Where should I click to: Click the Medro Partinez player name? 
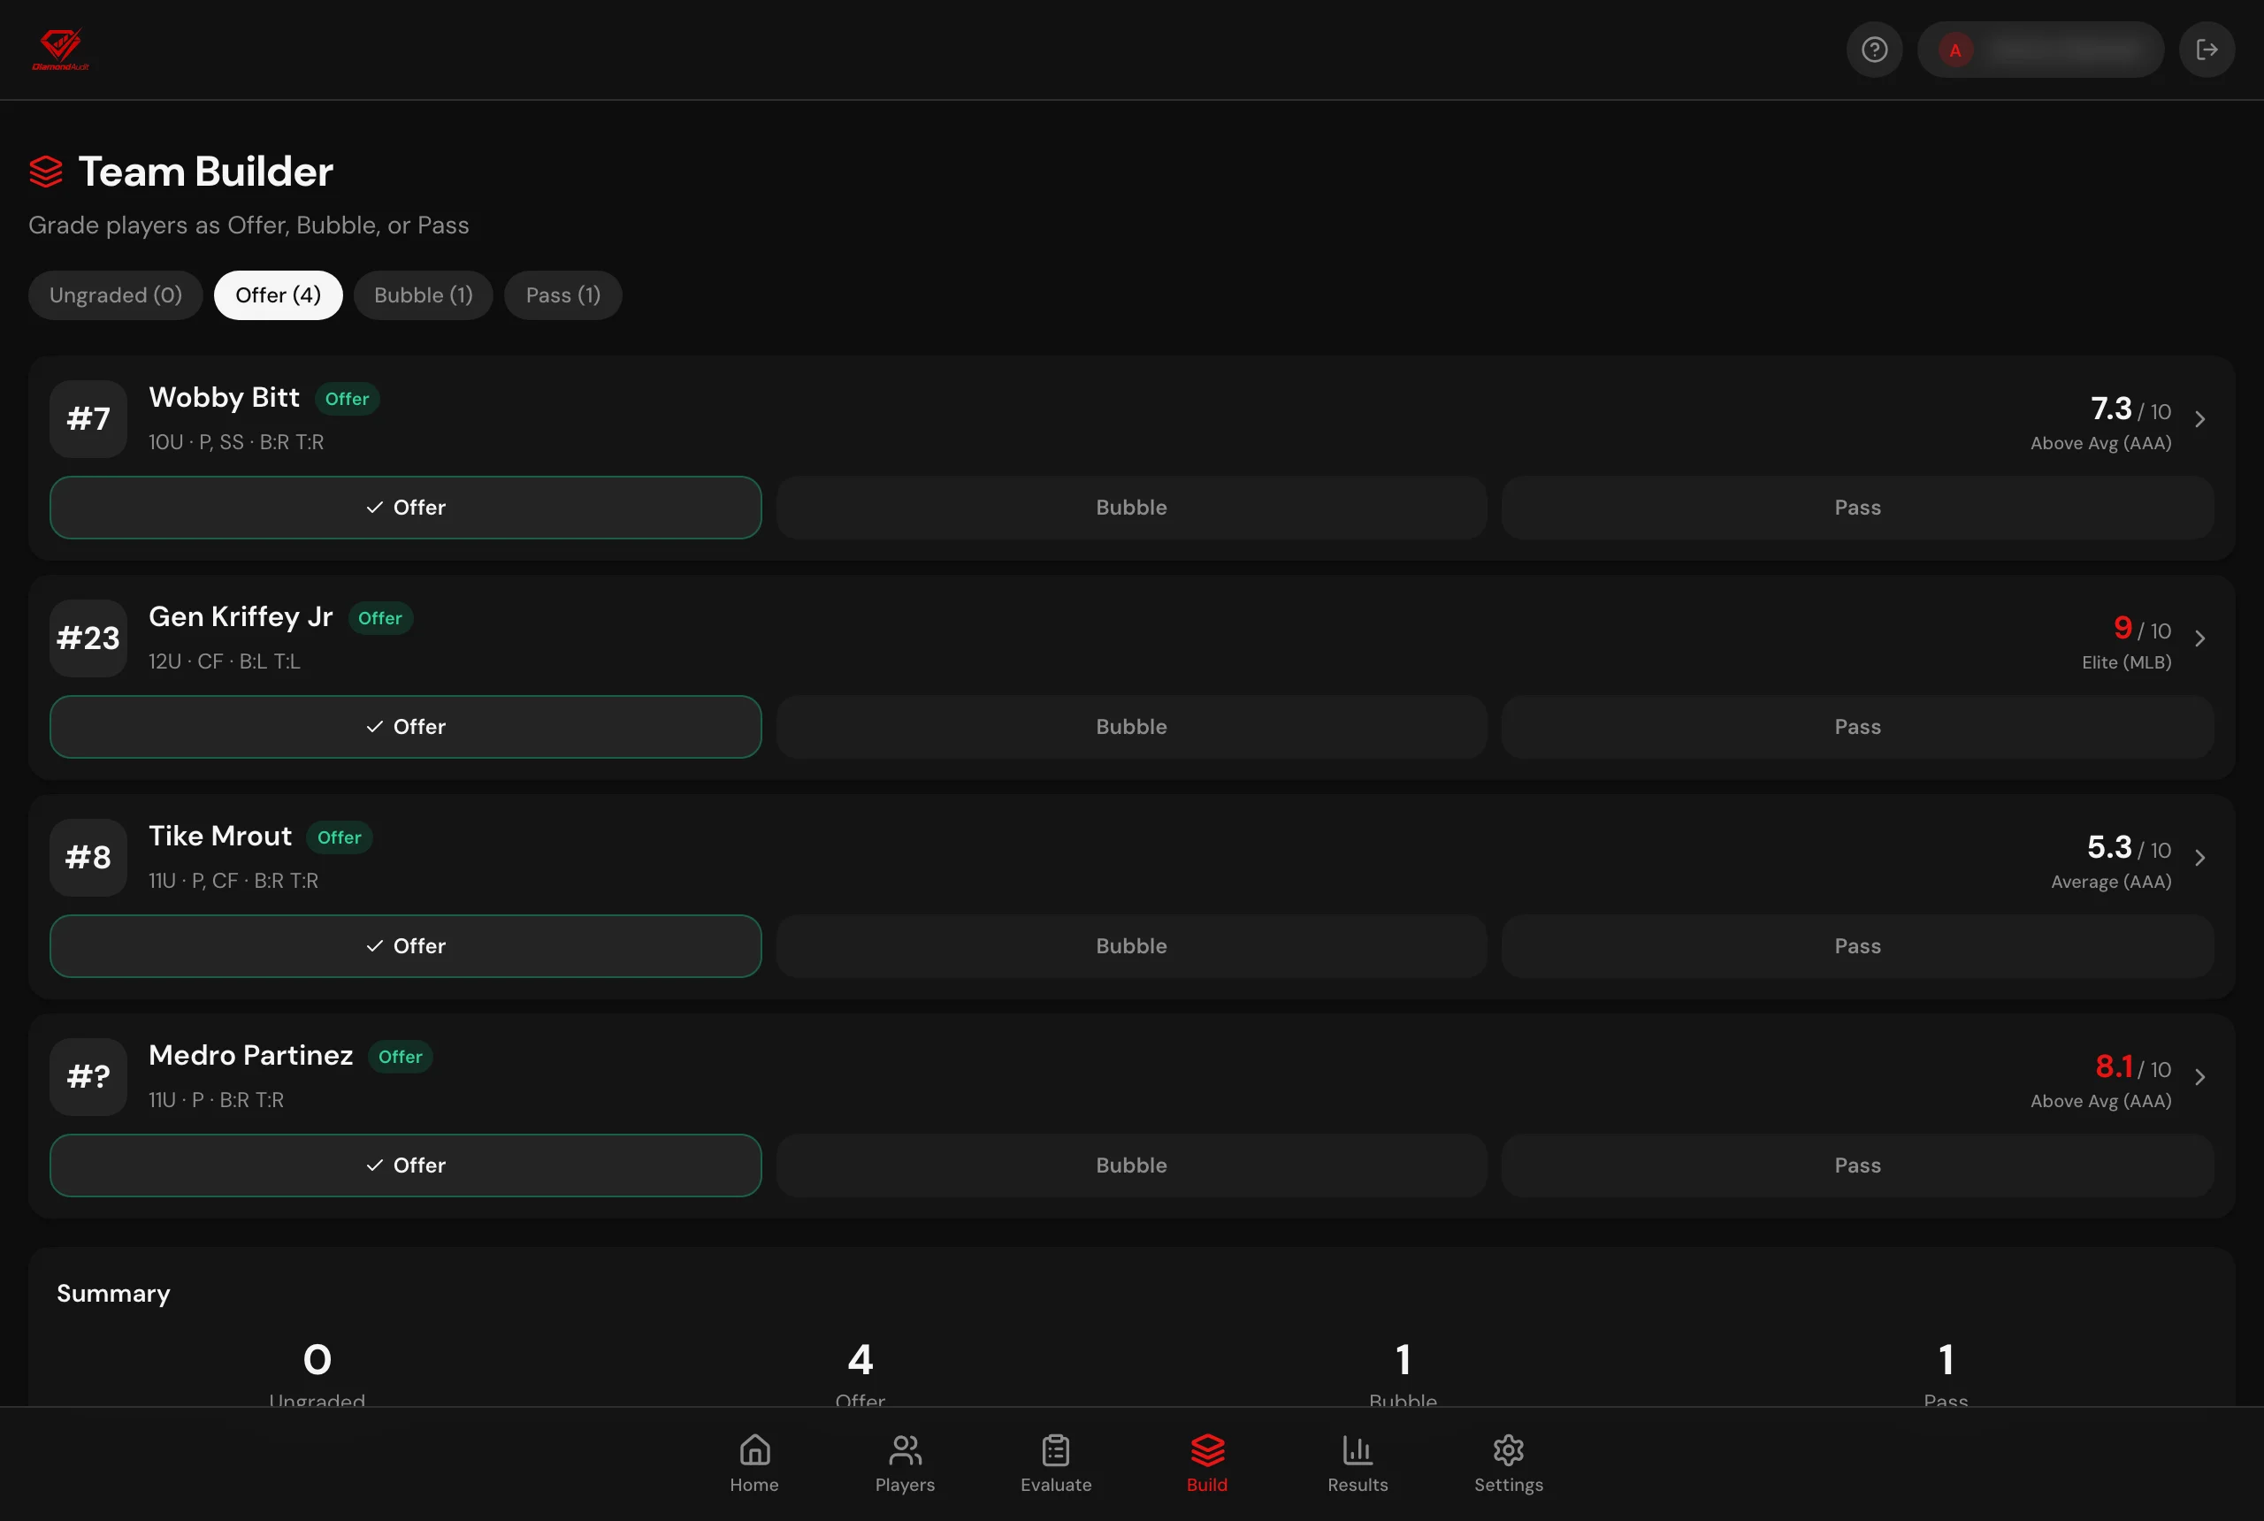pyautogui.click(x=250, y=1055)
